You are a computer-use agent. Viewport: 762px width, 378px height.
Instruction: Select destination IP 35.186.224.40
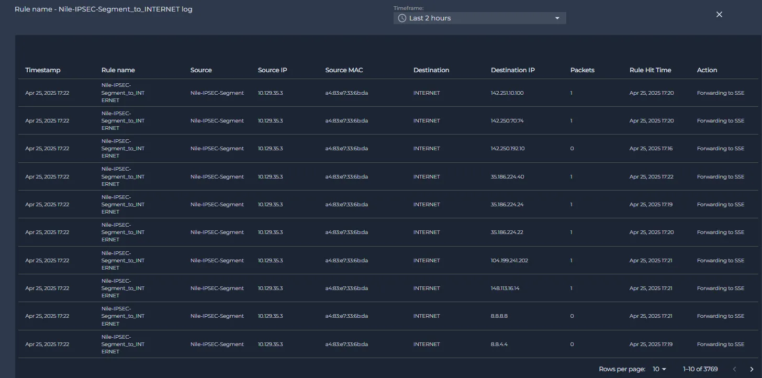(507, 177)
